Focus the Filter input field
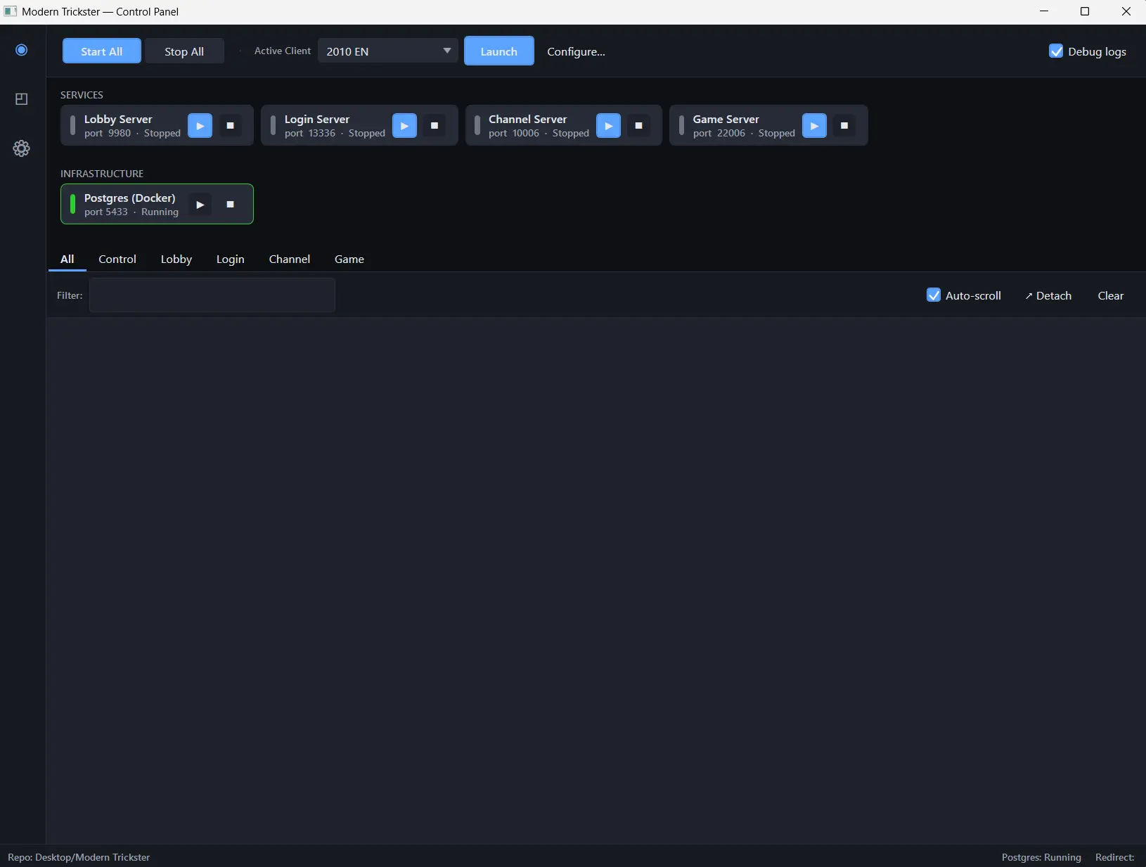Viewport: 1146px width, 867px height. click(212, 295)
